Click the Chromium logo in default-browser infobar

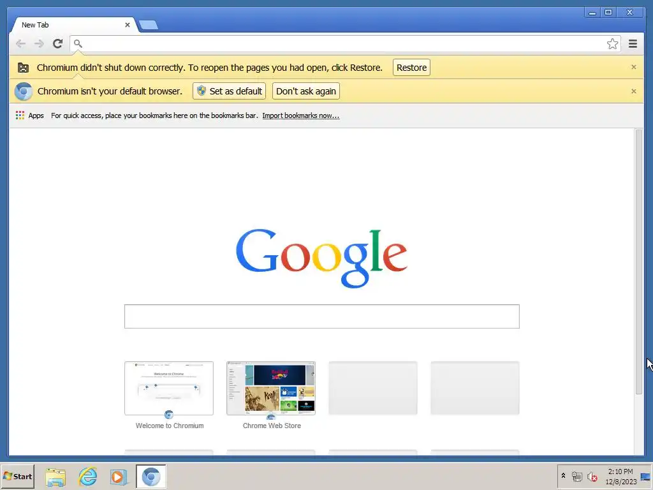(24, 91)
